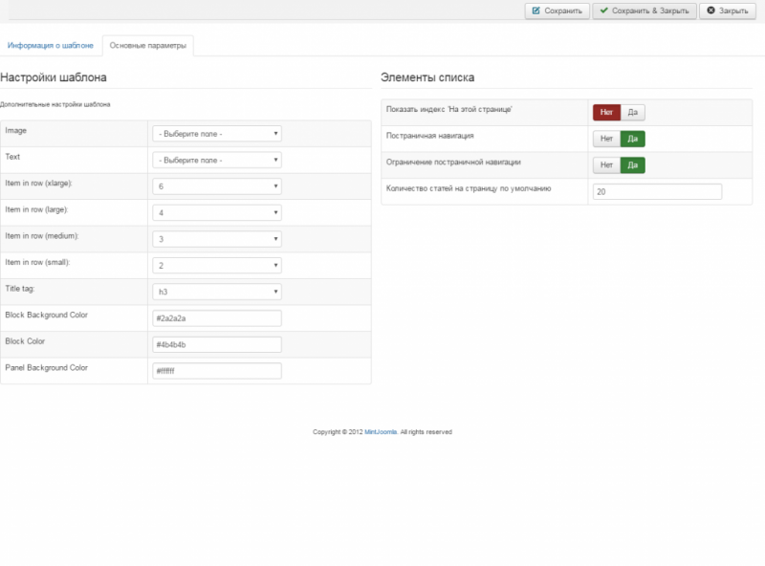Image resolution: width=765 pixels, height=566 pixels.
Task: Open the Text field dropdown
Action: (216, 161)
